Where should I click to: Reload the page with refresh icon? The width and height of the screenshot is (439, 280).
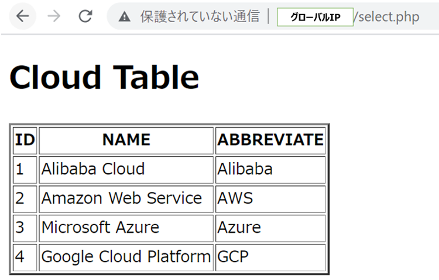tap(85, 16)
